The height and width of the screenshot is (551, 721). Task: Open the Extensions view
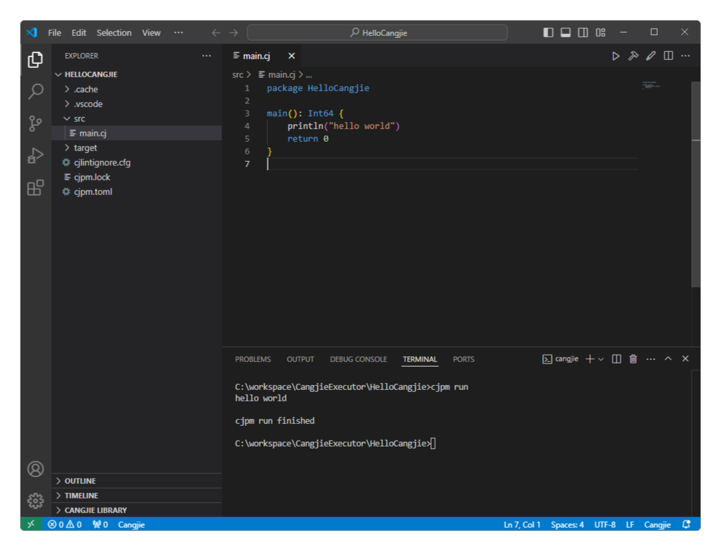point(35,188)
